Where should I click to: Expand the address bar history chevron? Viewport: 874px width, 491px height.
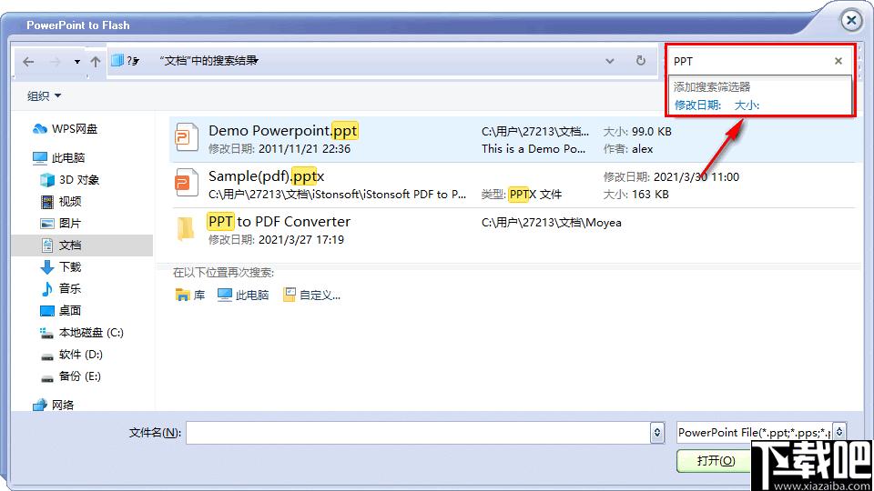tap(610, 61)
